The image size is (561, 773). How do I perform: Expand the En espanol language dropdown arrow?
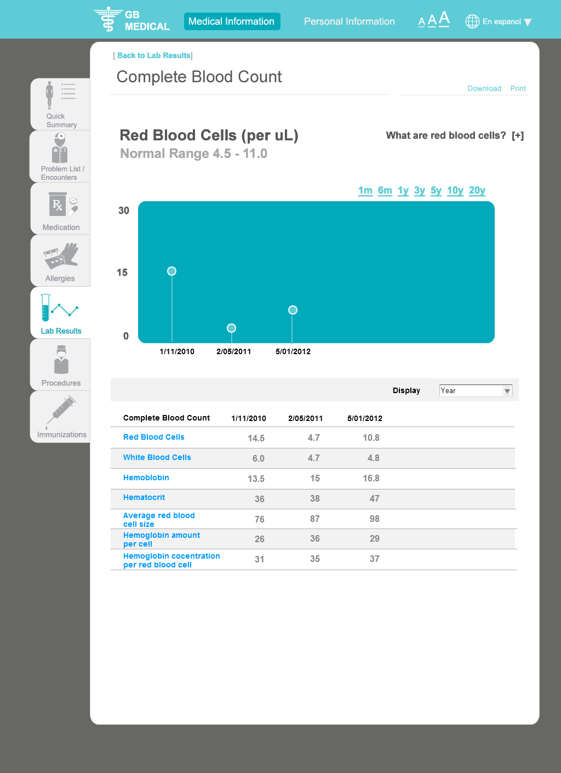point(528,22)
